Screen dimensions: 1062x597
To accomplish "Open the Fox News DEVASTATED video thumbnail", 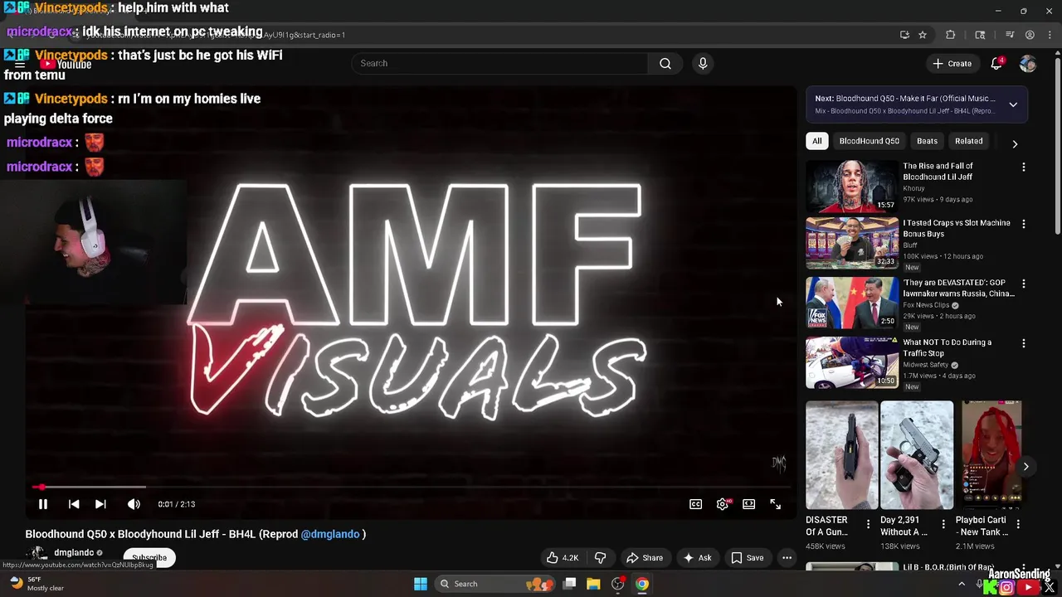I will [852, 303].
